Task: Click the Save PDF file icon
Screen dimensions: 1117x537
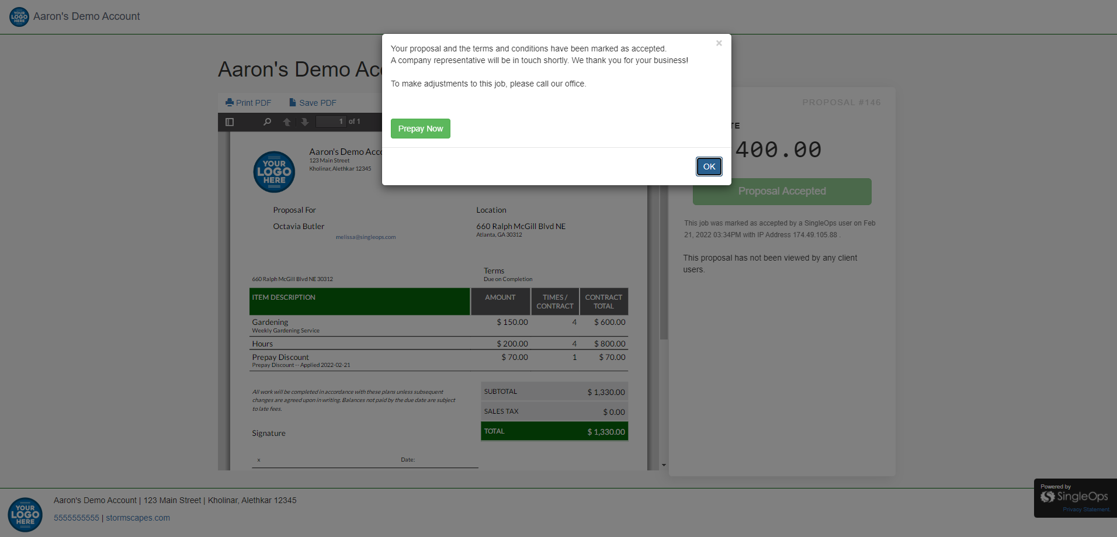Action: click(293, 102)
